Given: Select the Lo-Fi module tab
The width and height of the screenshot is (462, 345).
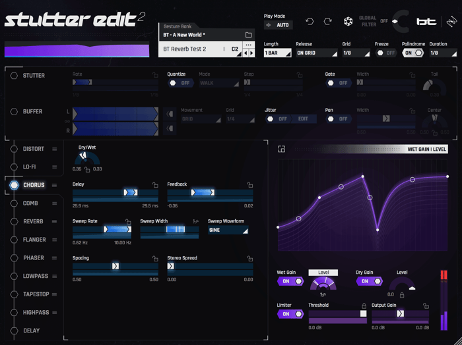Looking at the screenshot, I should point(29,167).
